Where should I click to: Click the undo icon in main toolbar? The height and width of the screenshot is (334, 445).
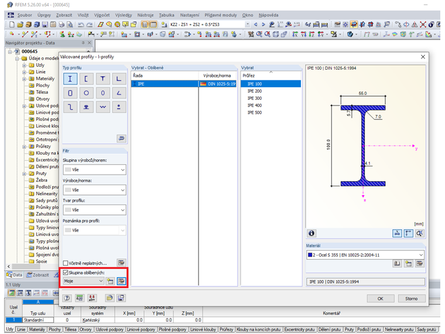point(81,25)
